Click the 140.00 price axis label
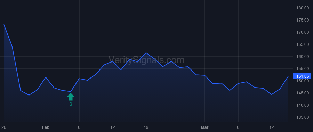The image size is (313, 132). 303,105
